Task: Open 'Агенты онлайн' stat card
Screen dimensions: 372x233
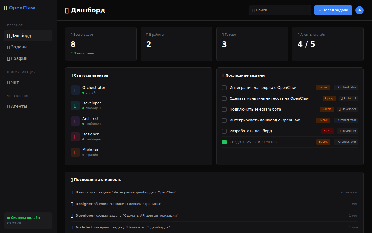Action: 328,44
